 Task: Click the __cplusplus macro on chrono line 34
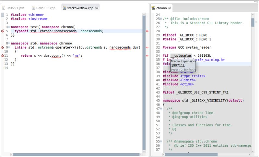[181, 55]
